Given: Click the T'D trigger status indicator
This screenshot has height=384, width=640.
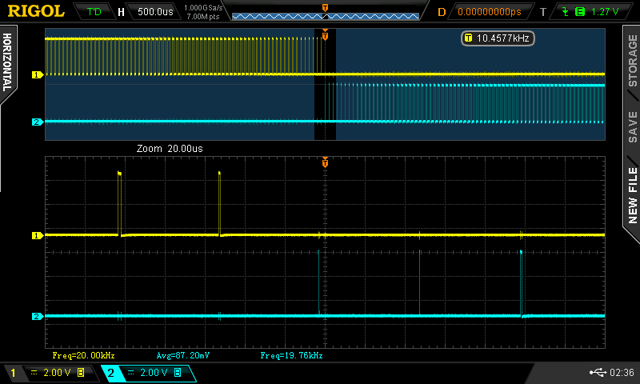Looking at the screenshot, I should (x=94, y=12).
